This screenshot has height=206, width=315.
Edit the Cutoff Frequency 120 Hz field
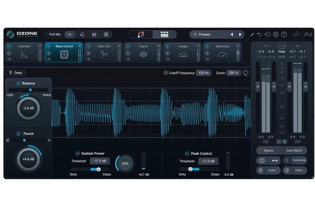click(203, 73)
